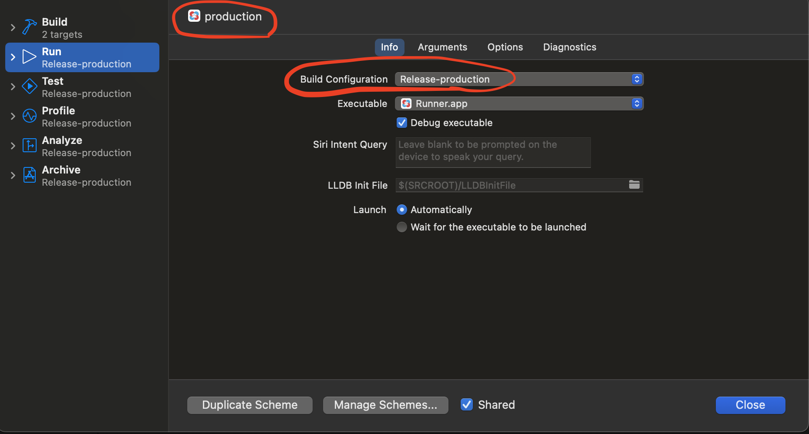Viewport: 809px width, 434px height.
Task: Click the Archive document icon
Action: click(29, 175)
